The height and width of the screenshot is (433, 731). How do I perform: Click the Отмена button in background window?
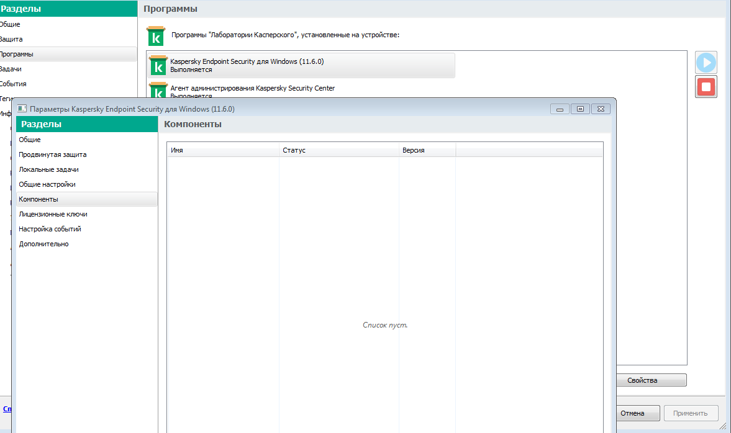pyautogui.click(x=638, y=413)
